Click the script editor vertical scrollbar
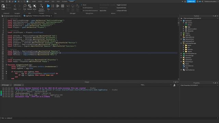The height and width of the screenshot is (123, 219). [179, 49]
